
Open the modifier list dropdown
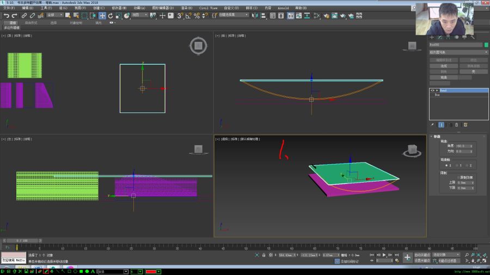pyautogui.click(x=458, y=52)
